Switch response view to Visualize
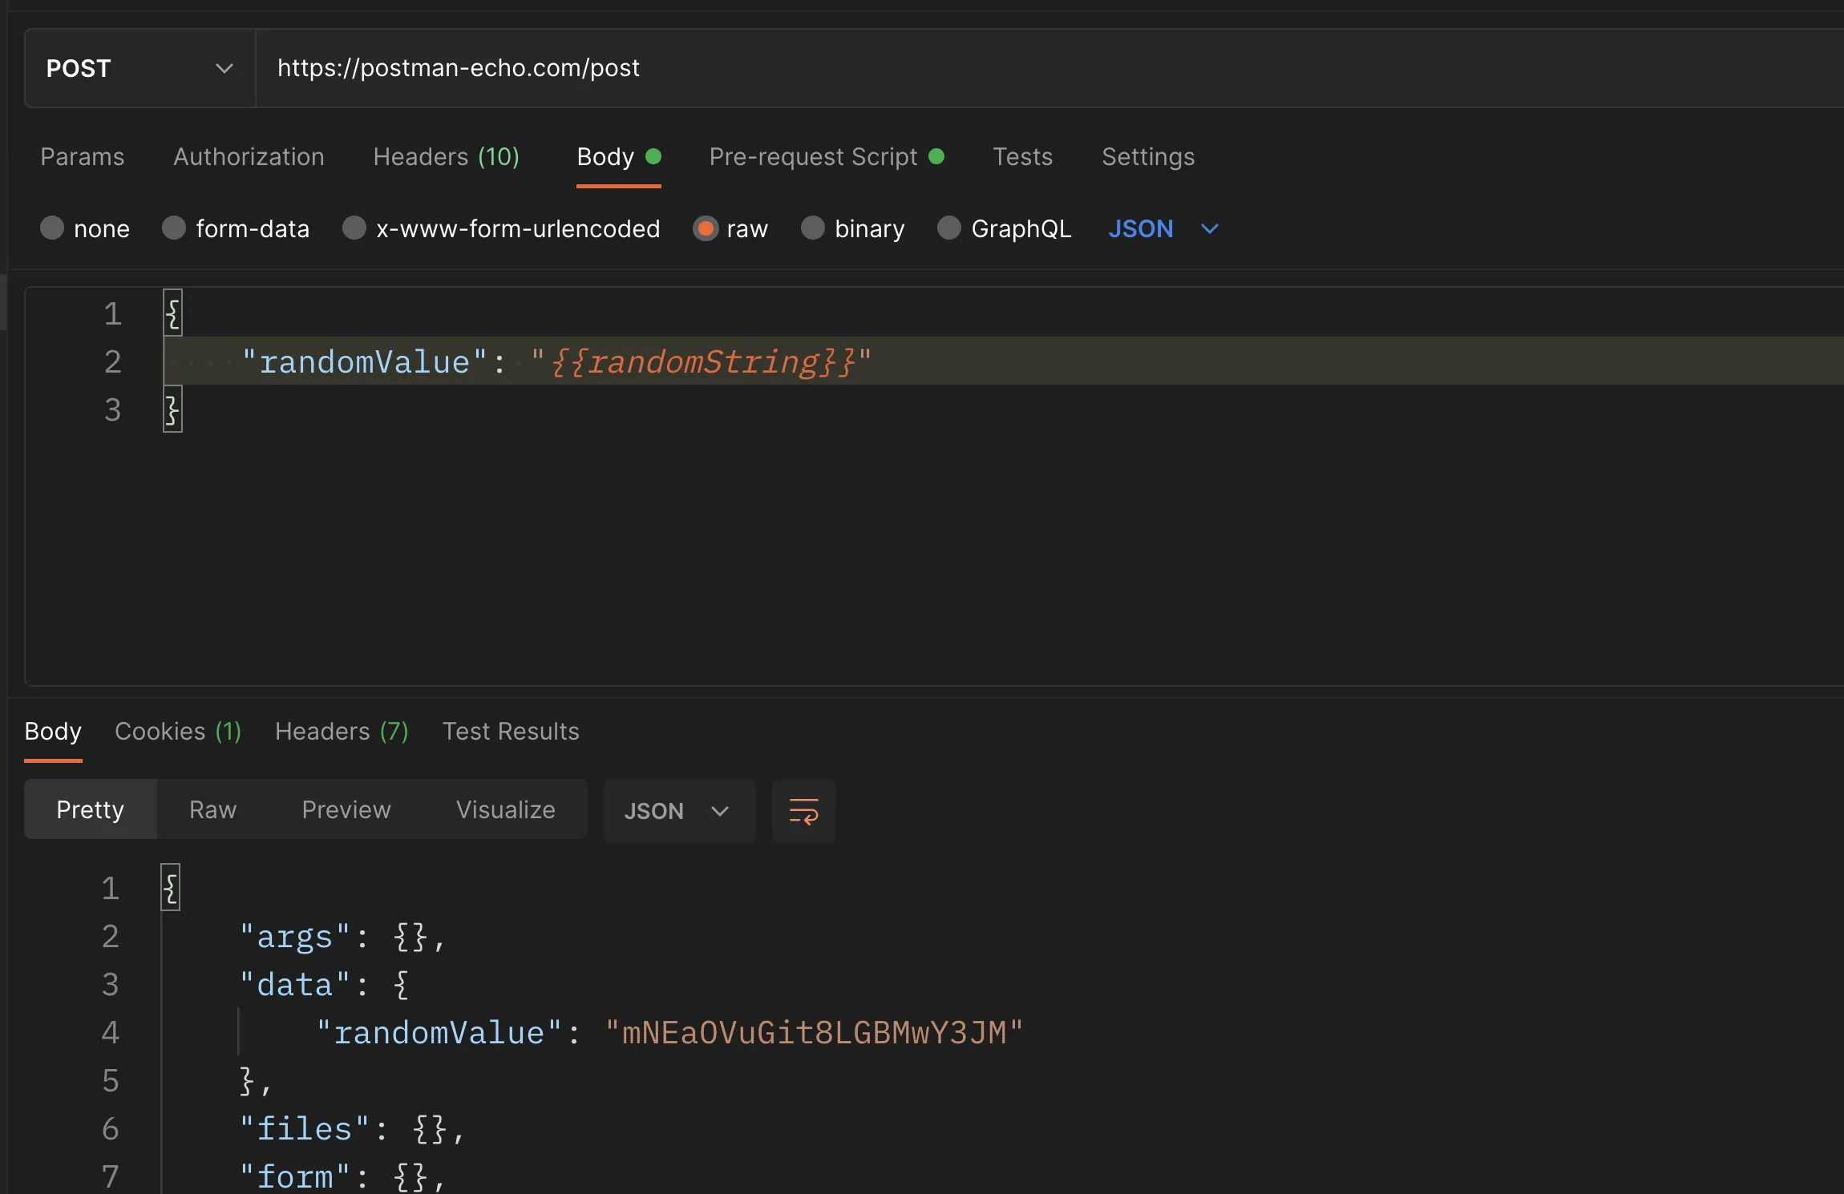This screenshot has width=1844, height=1194. tap(505, 809)
